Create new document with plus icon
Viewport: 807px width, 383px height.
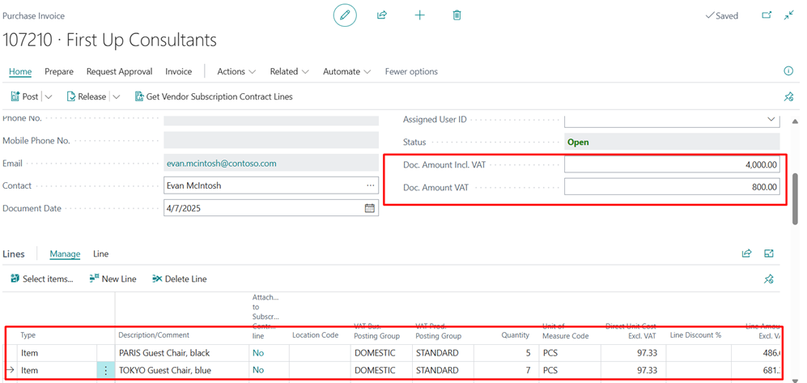(x=420, y=15)
